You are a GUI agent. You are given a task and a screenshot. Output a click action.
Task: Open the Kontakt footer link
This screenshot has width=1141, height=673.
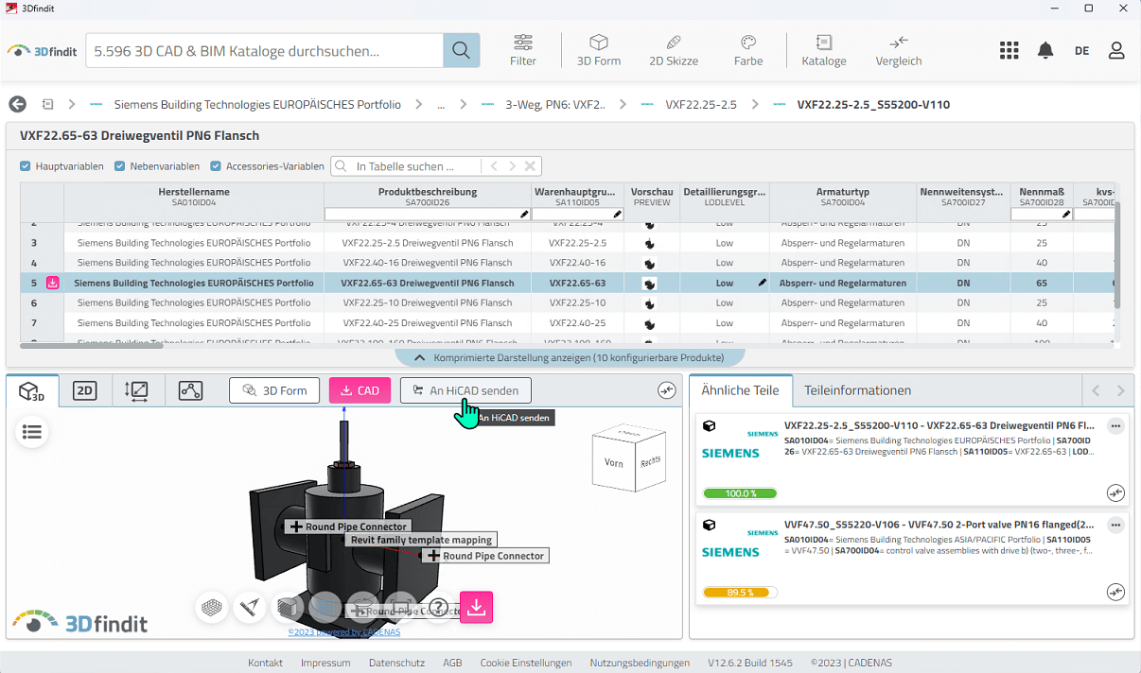point(265,663)
